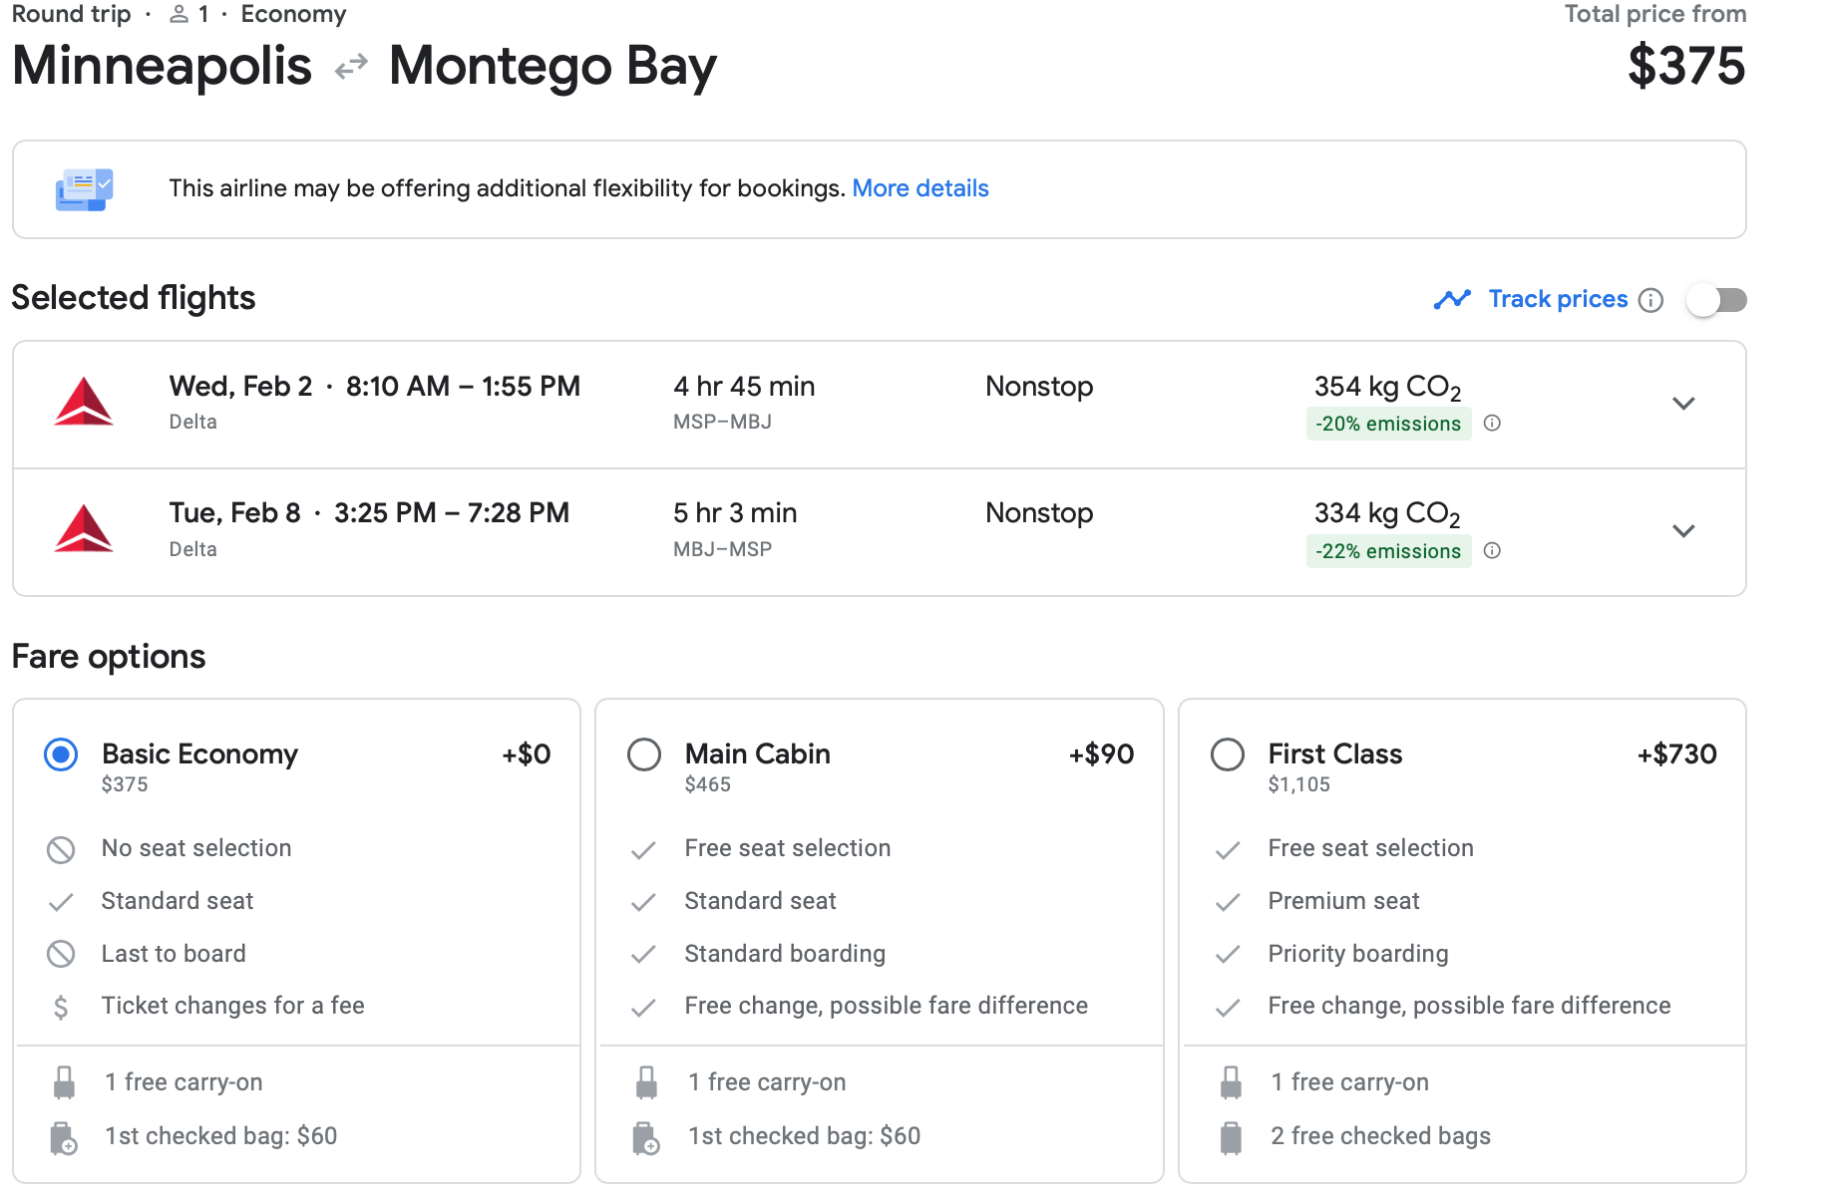Click the First Class checked bags luggage icon
1831x1202 pixels.
[x=1231, y=1137]
